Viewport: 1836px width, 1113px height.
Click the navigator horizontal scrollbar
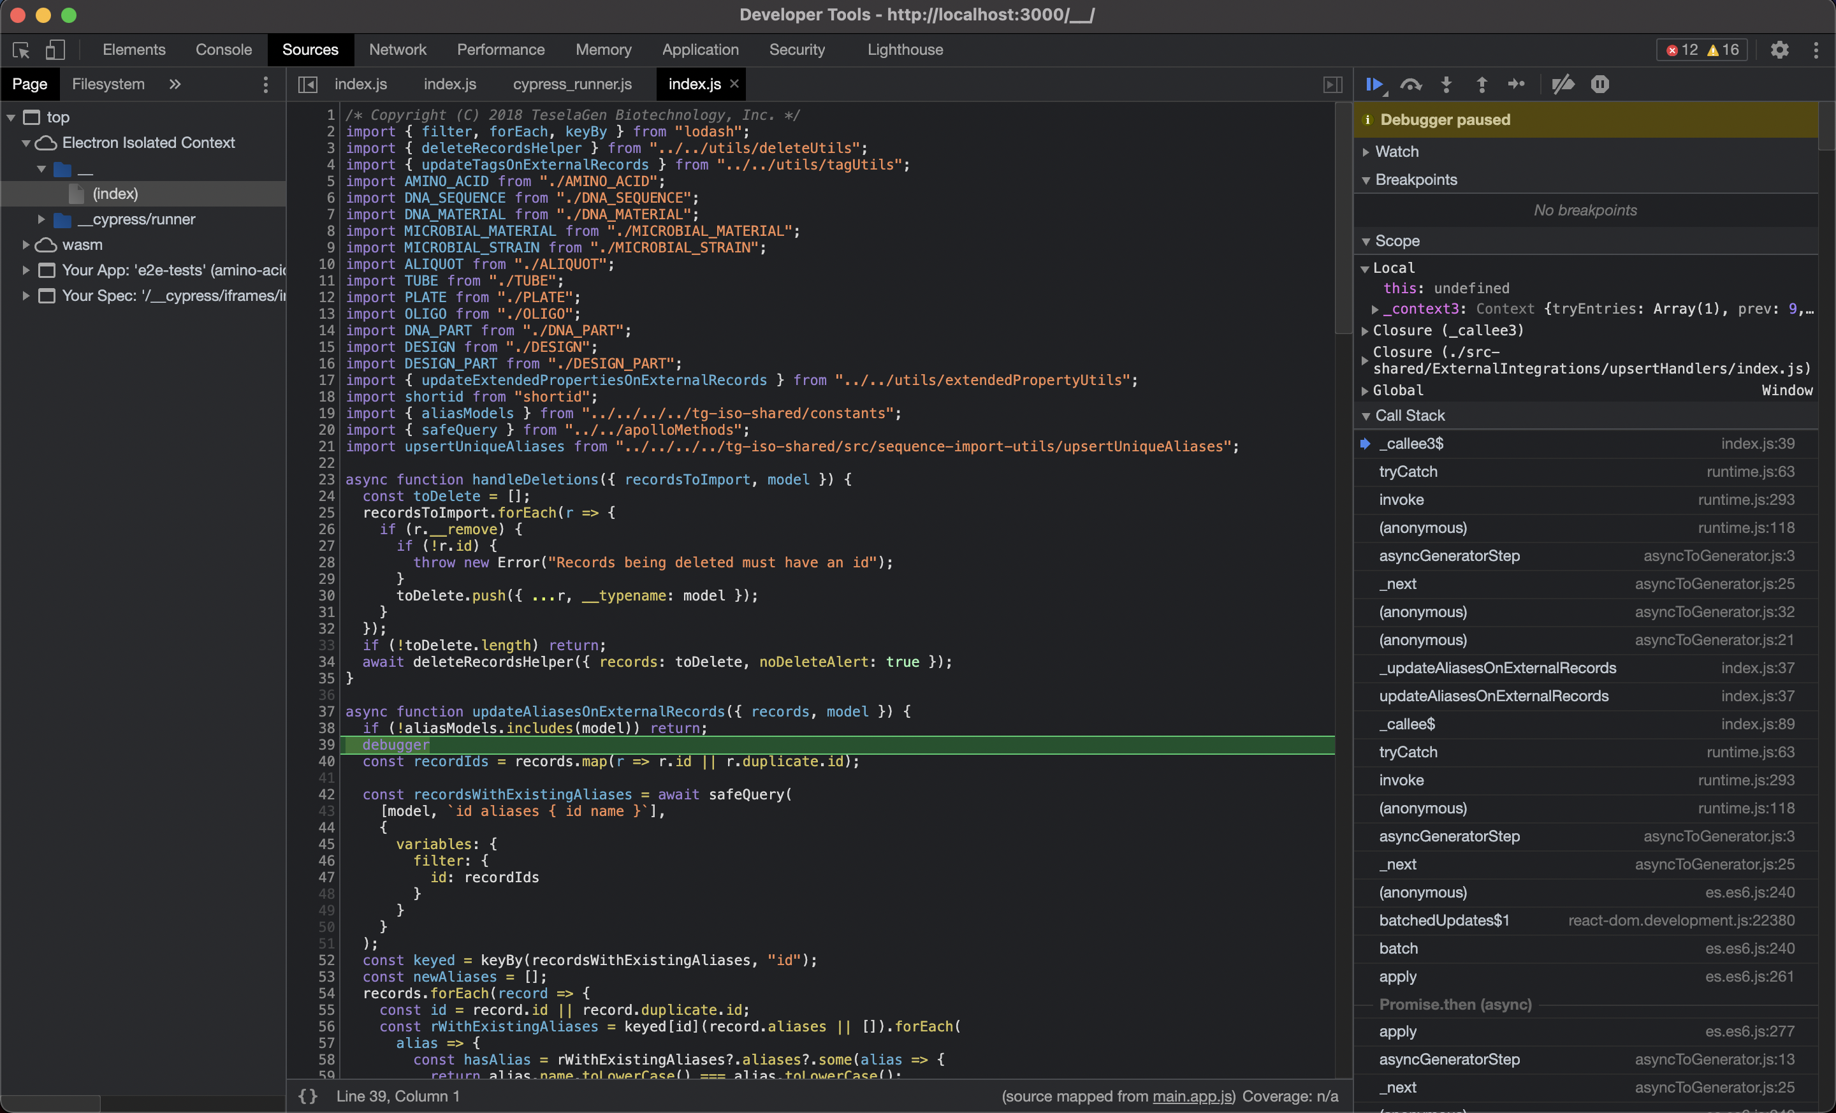click(50, 1103)
